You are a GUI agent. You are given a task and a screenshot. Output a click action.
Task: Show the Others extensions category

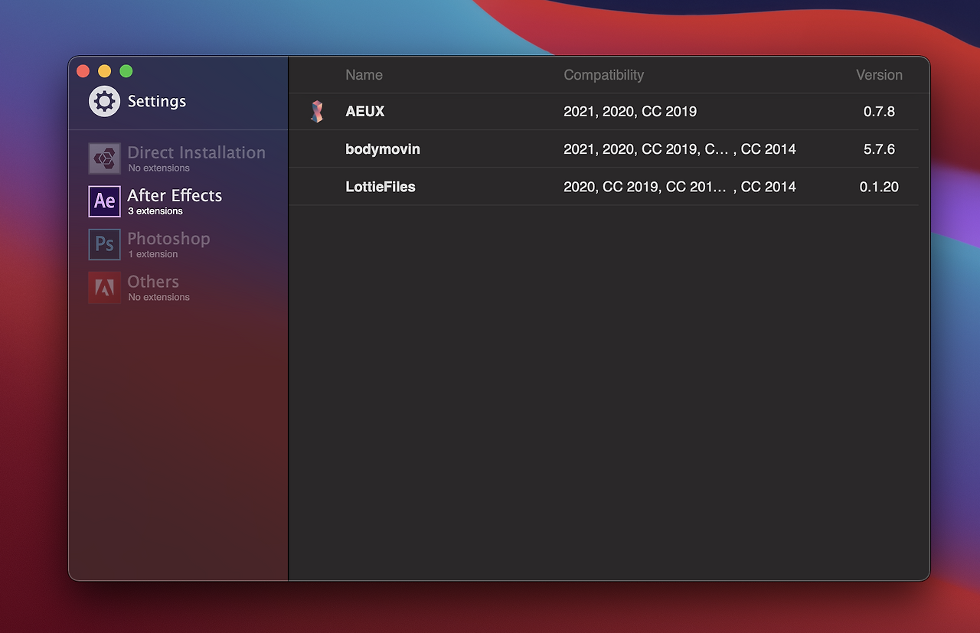153,281
